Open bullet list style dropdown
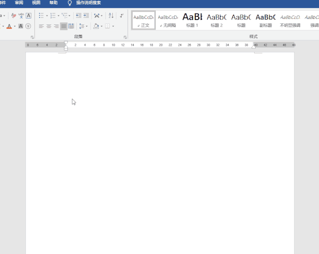This screenshot has height=254, width=319. point(47,15)
